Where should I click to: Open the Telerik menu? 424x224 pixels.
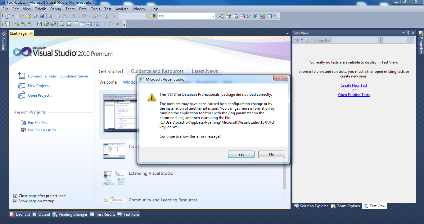40,9
